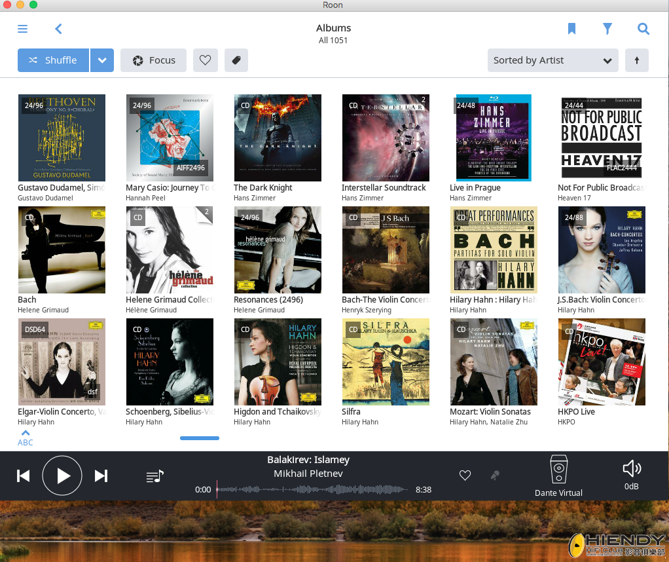The width and height of the screenshot is (669, 562).
Task: Select the Dante Virtual audio zone
Action: (x=558, y=476)
